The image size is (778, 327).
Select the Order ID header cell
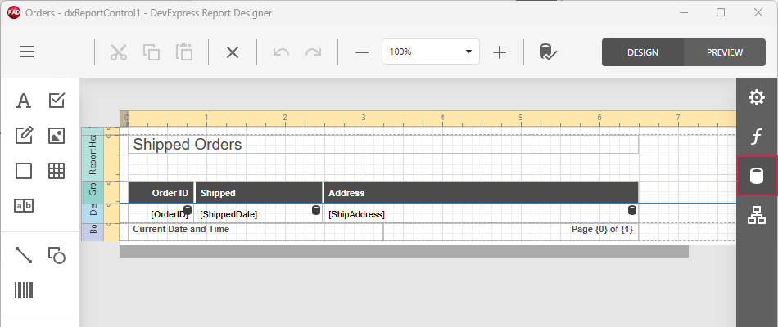pos(161,193)
